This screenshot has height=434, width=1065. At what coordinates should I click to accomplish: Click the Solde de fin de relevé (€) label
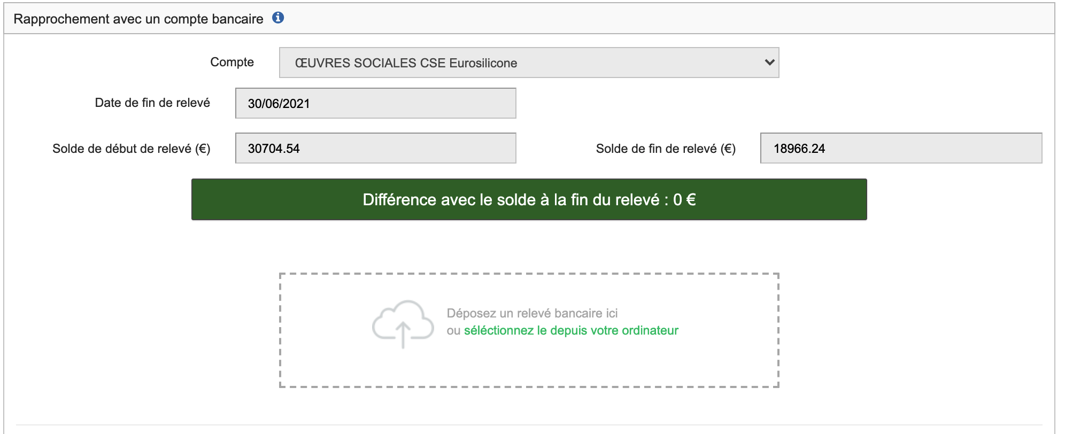[666, 149]
